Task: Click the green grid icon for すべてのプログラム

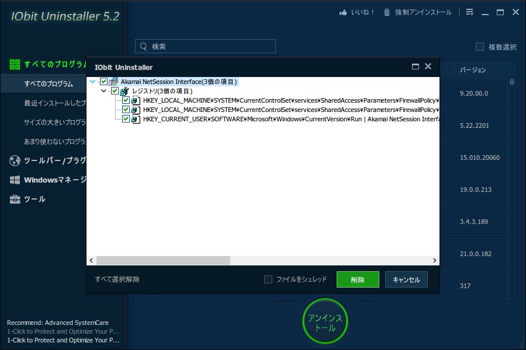Action: coord(15,64)
